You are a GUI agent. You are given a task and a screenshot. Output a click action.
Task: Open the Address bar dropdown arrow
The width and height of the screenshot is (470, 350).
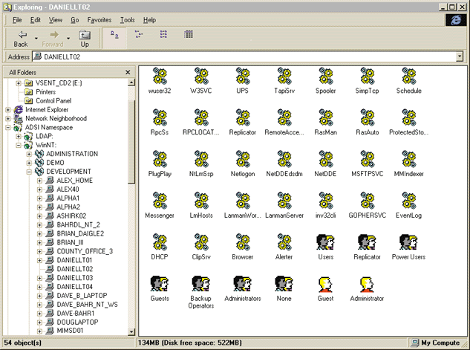(x=460, y=56)
